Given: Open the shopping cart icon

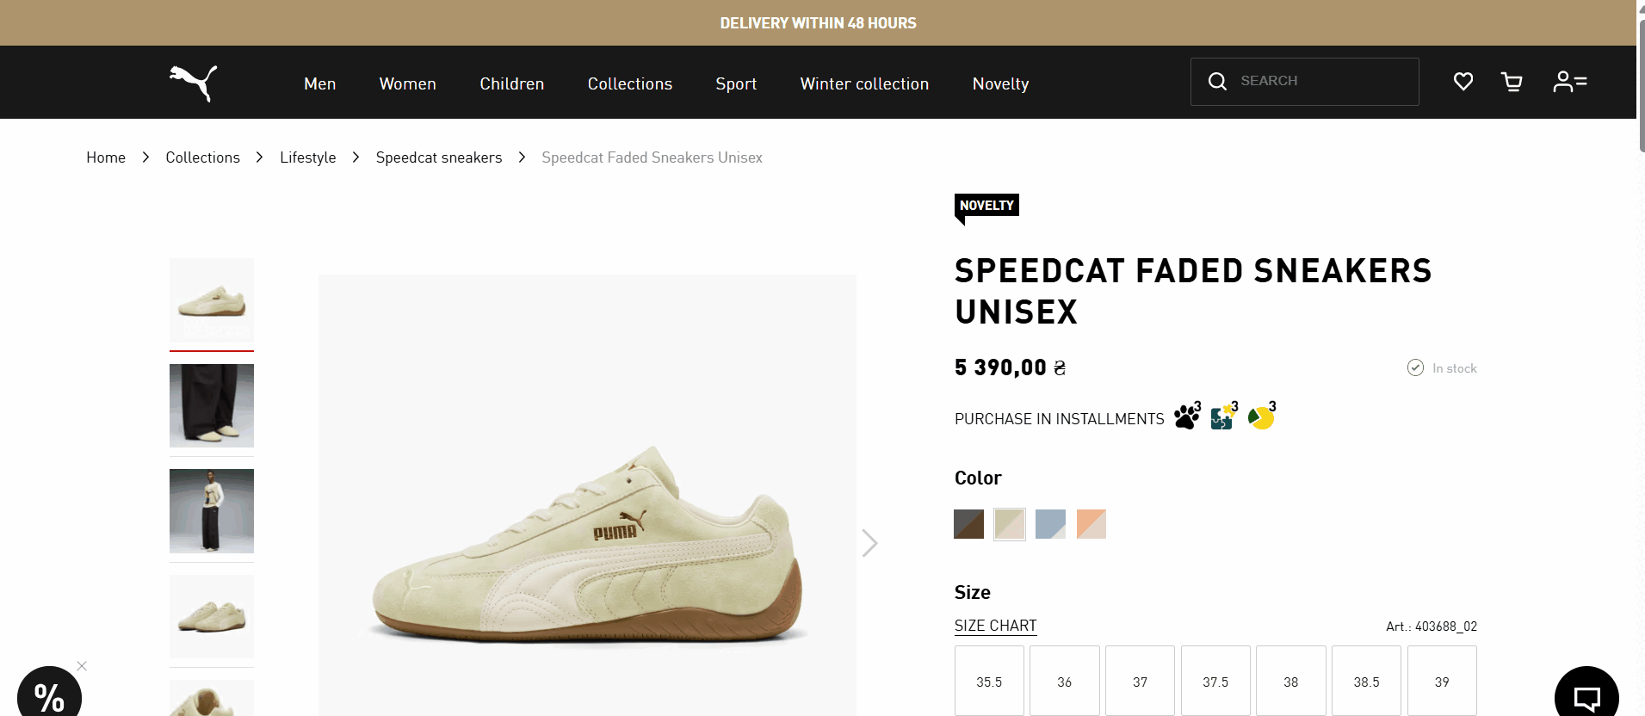Looking at the screenshot, I should 1512,81.
